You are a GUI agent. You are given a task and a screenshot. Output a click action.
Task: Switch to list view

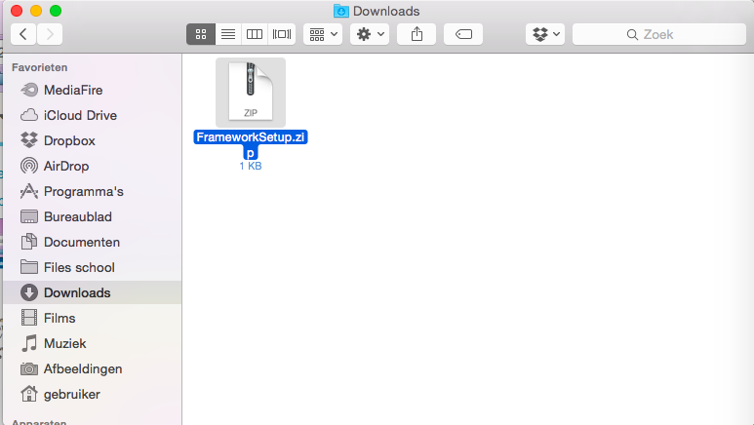pos(228,34)
